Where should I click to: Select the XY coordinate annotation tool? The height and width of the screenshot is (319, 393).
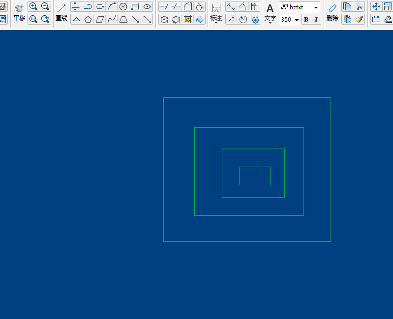(x=231, y=19)
